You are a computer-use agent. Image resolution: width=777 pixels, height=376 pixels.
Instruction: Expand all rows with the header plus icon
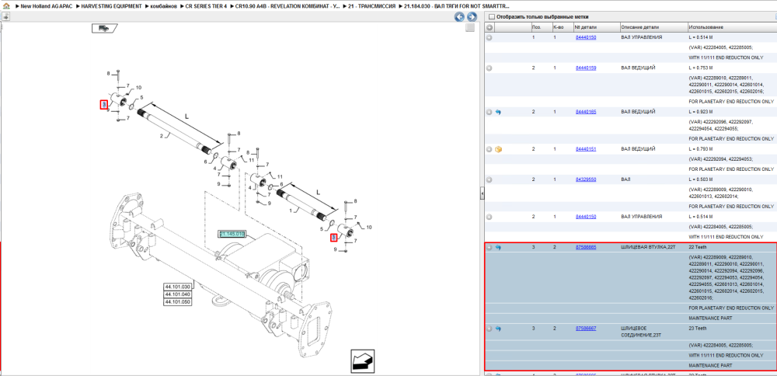pos(489,26)
